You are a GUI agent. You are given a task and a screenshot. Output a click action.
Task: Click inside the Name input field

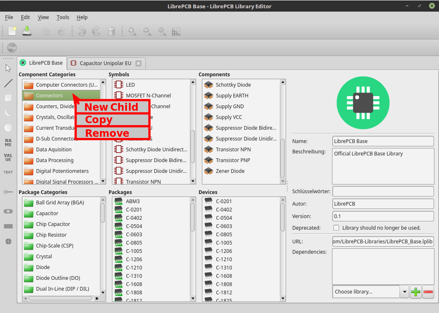point(382,141)
